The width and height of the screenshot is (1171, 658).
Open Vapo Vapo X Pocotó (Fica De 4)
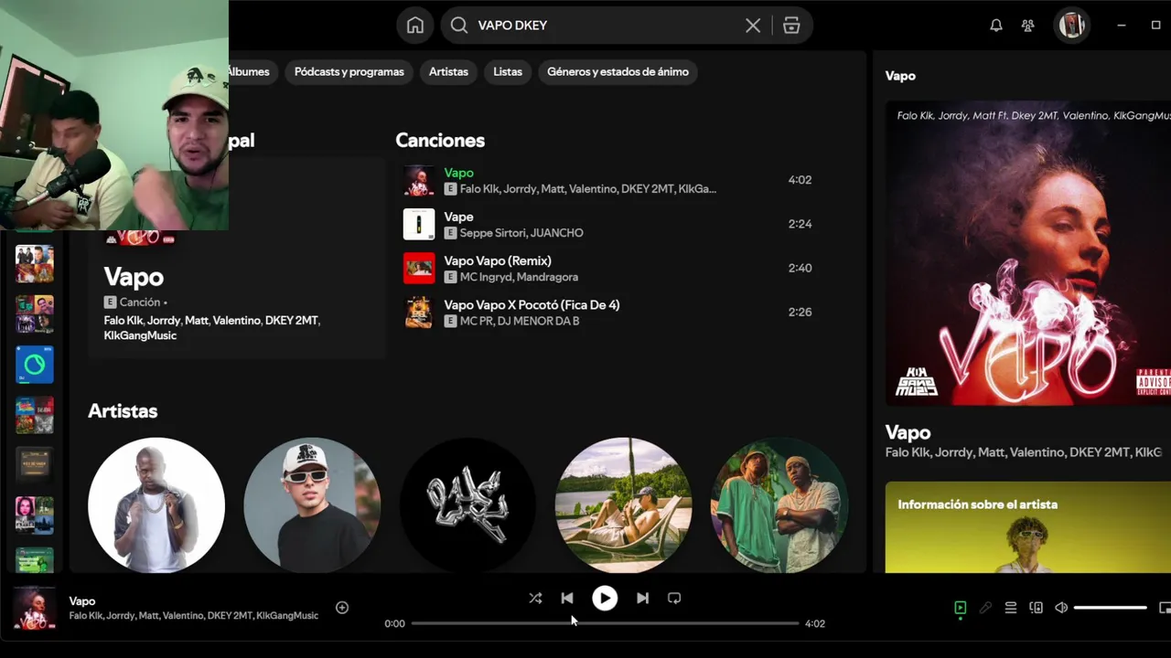coord(608,312)
